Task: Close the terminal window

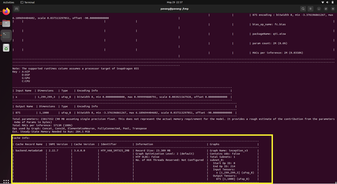Action: 333,9
